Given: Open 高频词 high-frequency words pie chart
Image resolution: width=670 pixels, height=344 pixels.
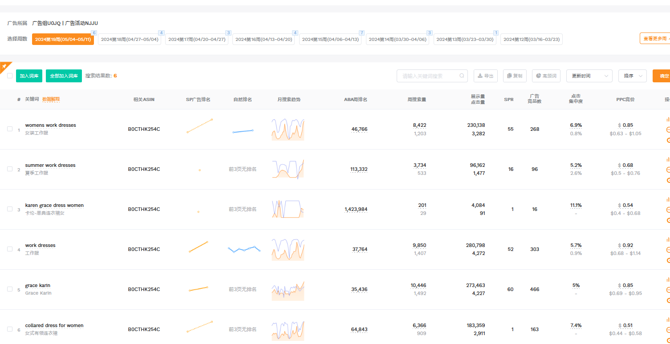Looking at the screenshot, I should [546, 76].
